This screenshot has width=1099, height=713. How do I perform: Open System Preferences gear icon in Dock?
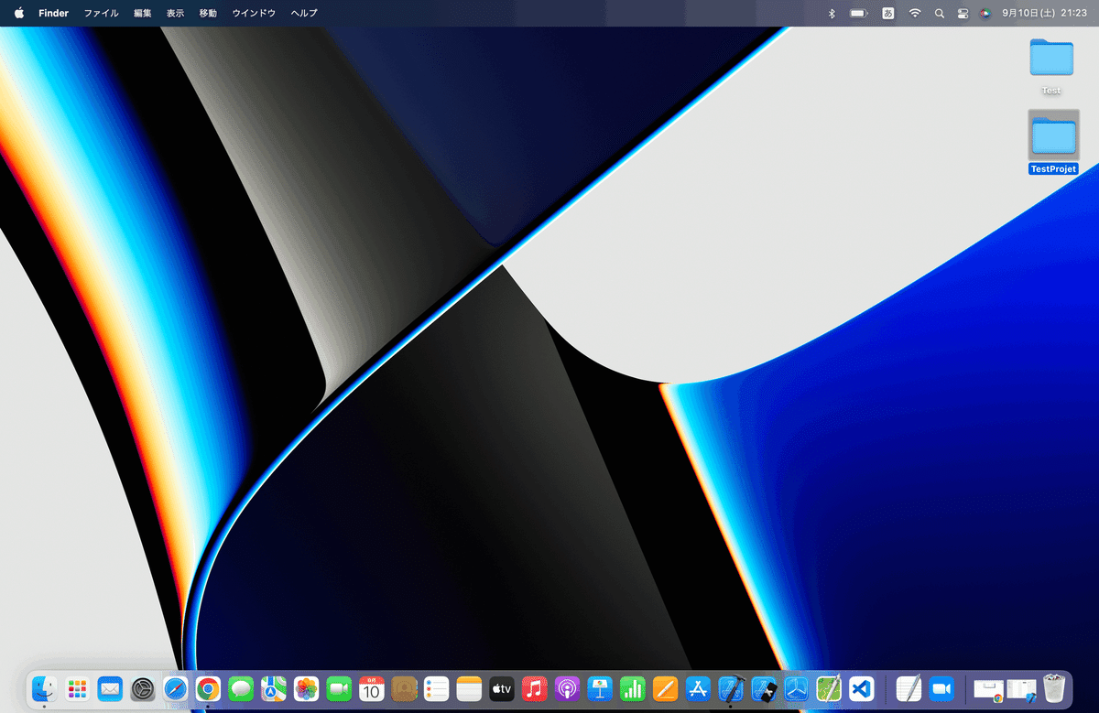pyautogui.click(x=143, y=688)
